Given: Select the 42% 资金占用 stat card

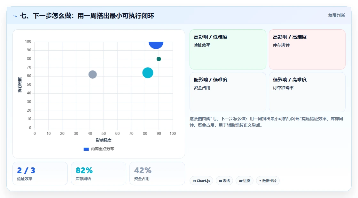Looking at the screenshot, I should pos(157,173).
